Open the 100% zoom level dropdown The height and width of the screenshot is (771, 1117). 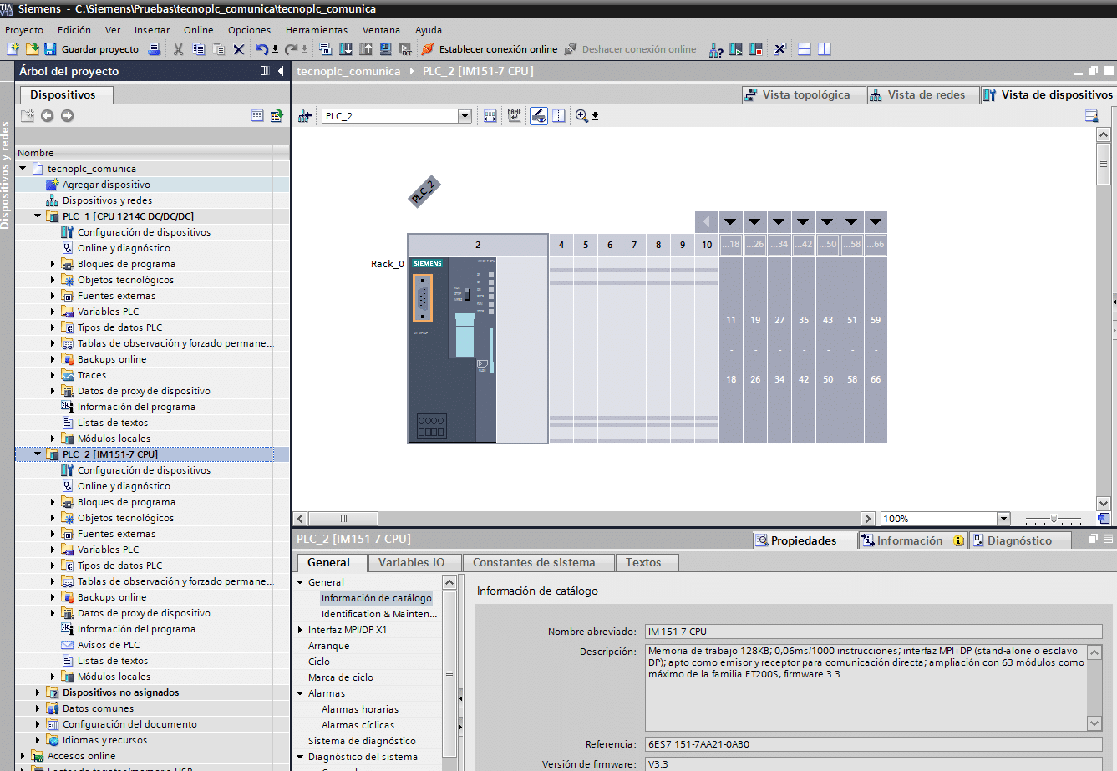pos(1004,519)
